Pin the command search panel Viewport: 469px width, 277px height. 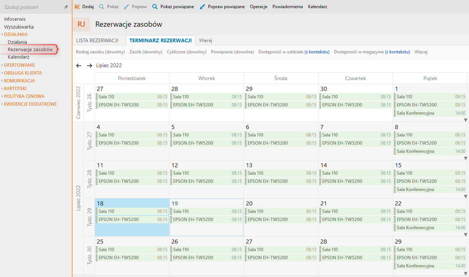[66, 7]
